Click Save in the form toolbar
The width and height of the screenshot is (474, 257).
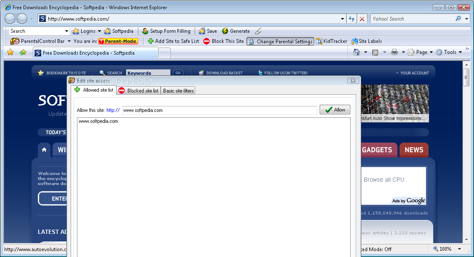coord(208,31)
